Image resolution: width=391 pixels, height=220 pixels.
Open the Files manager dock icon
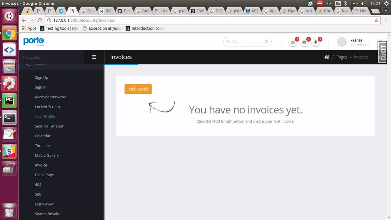pyautogui.click(x=9, y=67)
